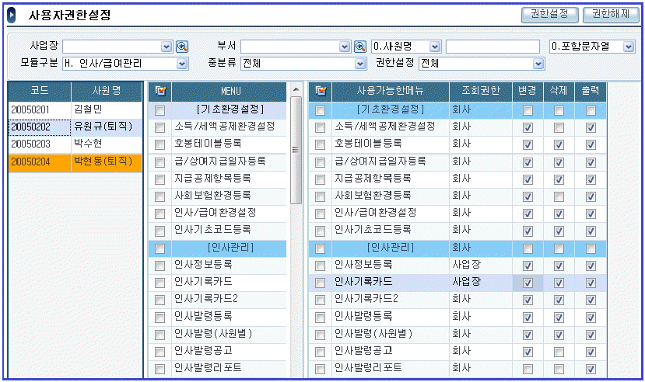Viewport: 645px width, 382px height.
Task: Toggle 출력 checkbox for 인사정보등록 row
Action: (x=590, y=266)
